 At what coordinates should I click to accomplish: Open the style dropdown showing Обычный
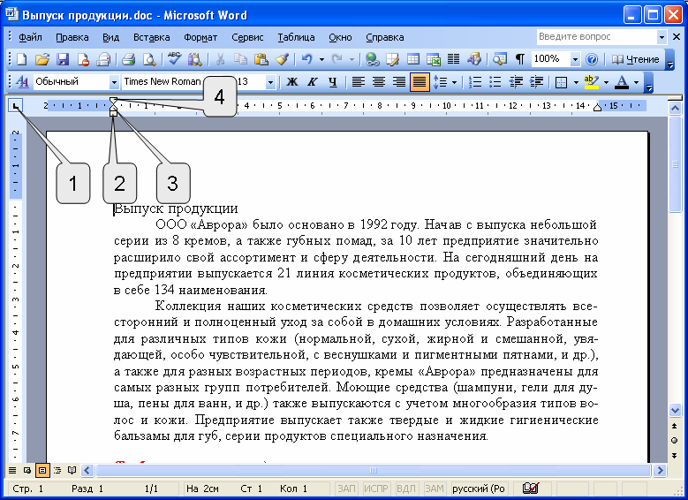[x=114, y=81]
